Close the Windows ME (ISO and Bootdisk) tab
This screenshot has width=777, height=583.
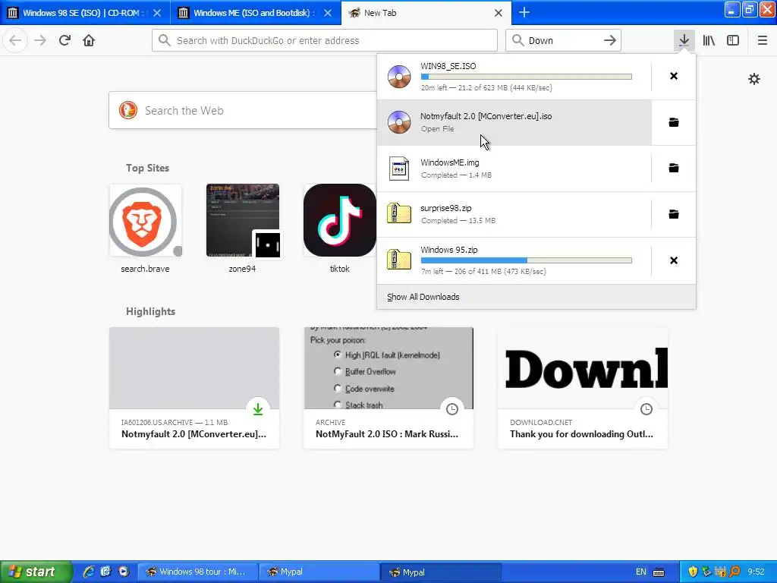pyautogui.click(x=328, y=13)
